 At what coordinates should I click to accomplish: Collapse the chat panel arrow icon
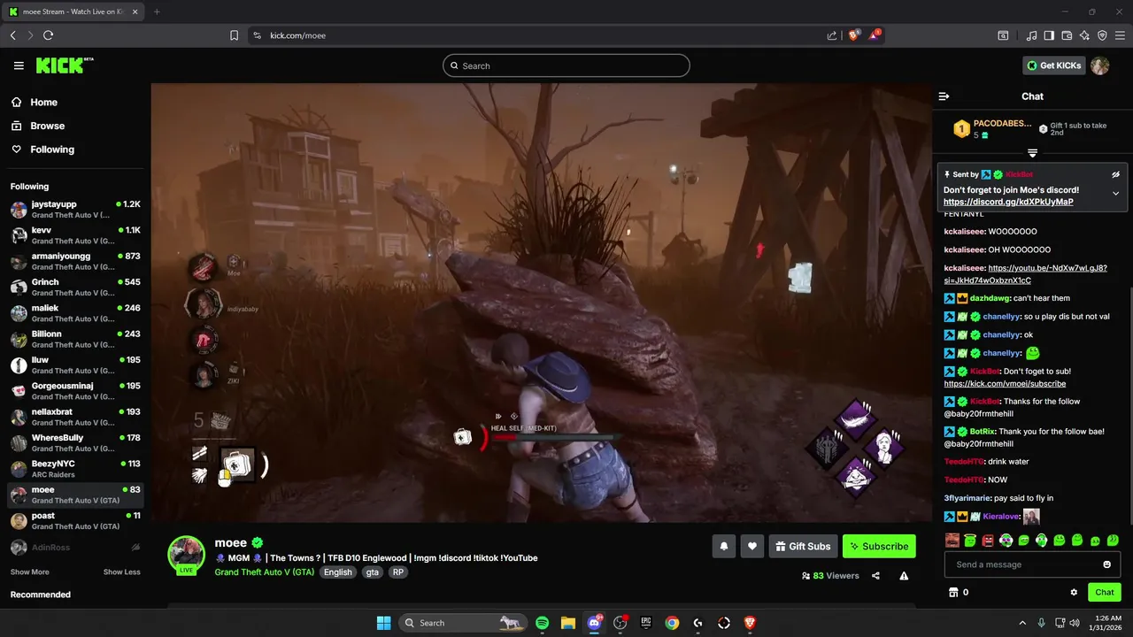944,96
